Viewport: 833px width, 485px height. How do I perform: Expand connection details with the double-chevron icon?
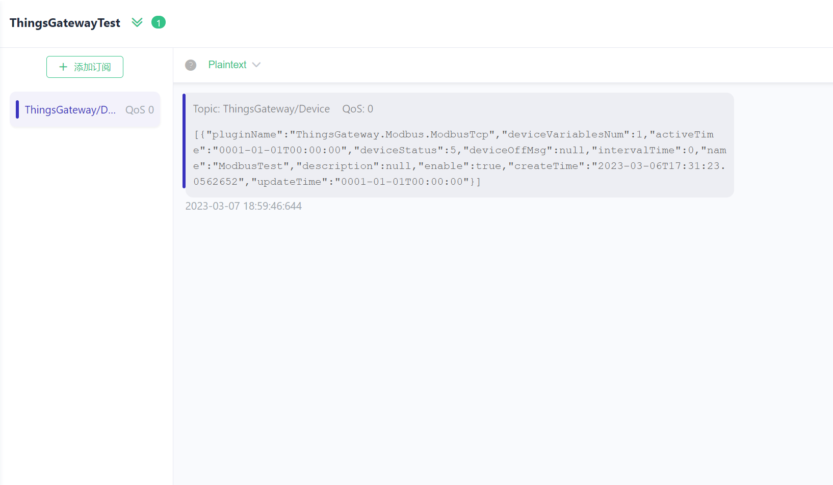tap(137, 22)
